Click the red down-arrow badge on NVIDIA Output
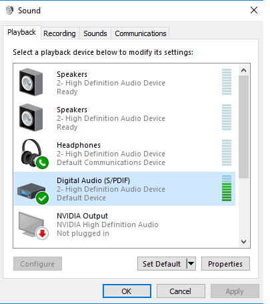The image size is (270, 304). coord(42,233)
